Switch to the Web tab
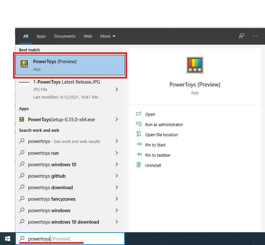Viewport: 265px width, 245px height. 88,36
